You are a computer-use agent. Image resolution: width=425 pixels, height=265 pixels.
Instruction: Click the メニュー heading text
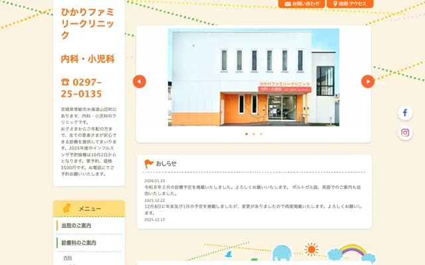tap(90, 209)
